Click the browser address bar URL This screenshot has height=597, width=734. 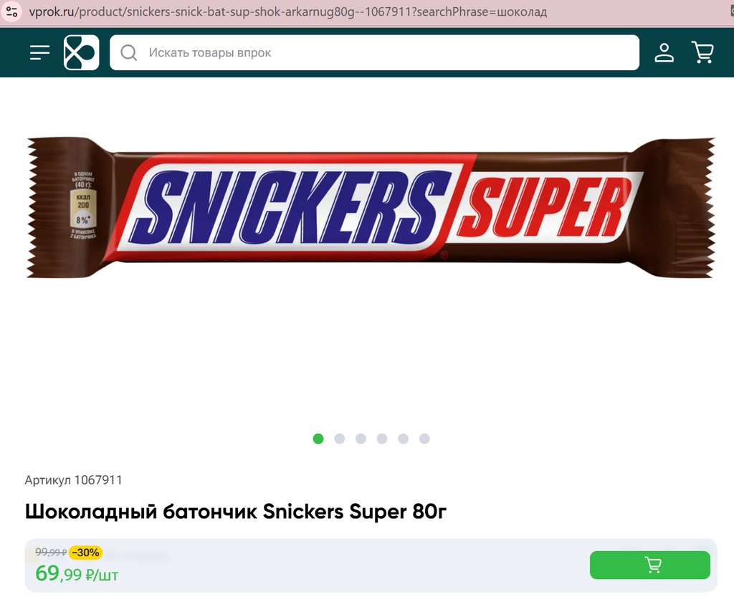click(288, 11)
